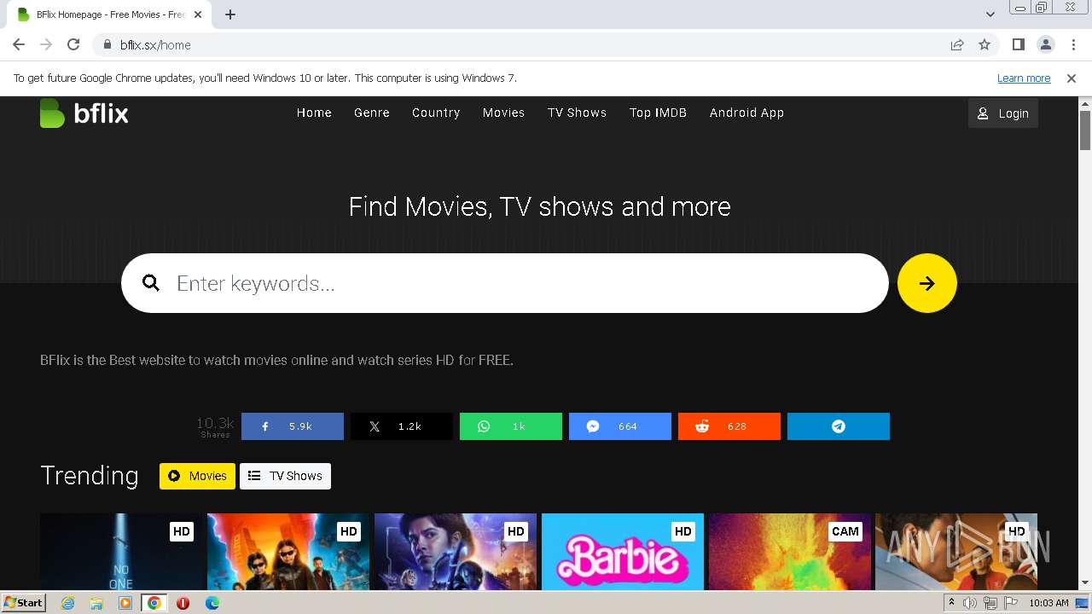
Task: Click the volume tray icon
Action: point(969,603)
